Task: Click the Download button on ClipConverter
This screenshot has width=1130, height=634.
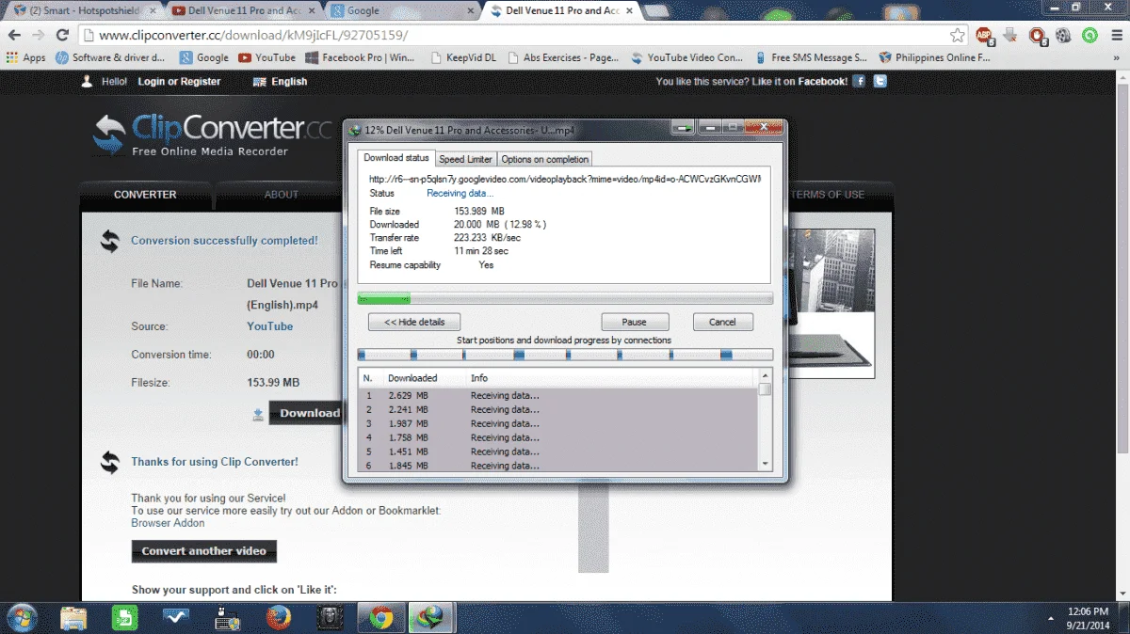Action: [307, 413]
